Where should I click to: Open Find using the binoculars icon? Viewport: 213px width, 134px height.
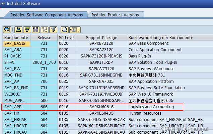36,29
